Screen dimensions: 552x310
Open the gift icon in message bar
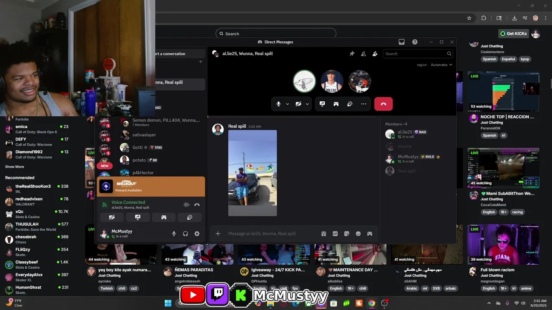[x=323, y=233]
